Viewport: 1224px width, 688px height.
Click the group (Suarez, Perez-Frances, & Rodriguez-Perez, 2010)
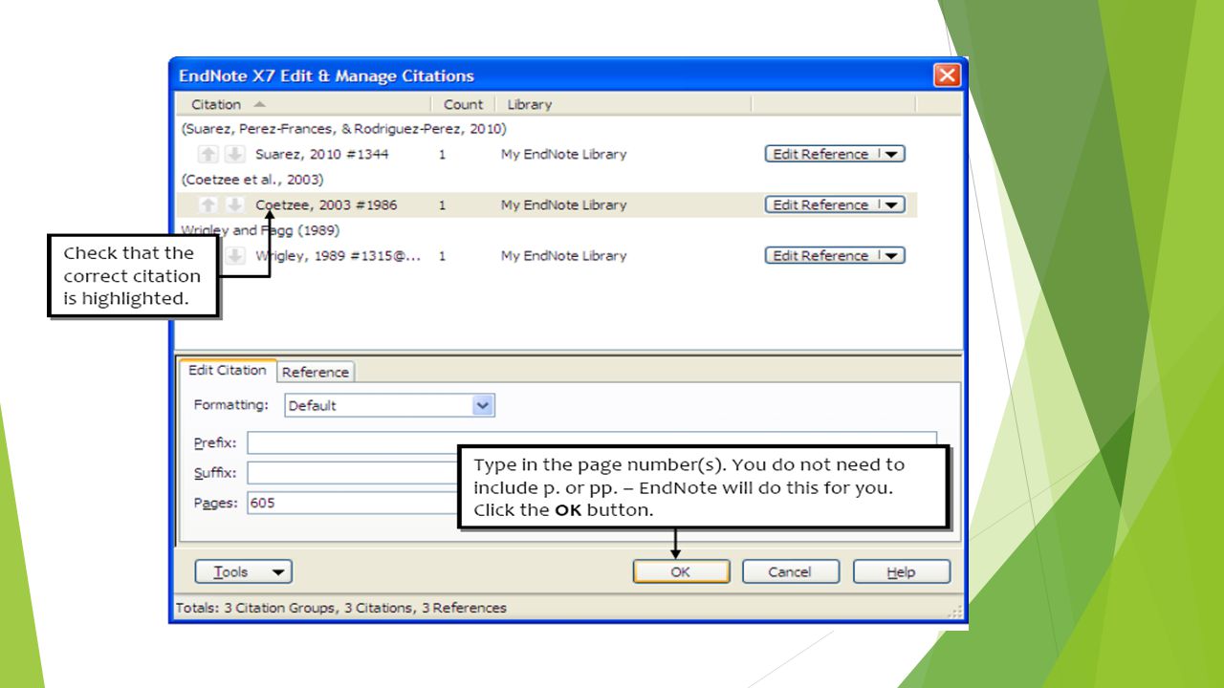[x=343, y=128]
